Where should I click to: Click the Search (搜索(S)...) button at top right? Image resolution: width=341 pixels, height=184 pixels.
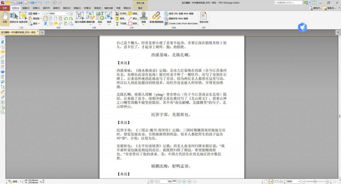(329, 8)
